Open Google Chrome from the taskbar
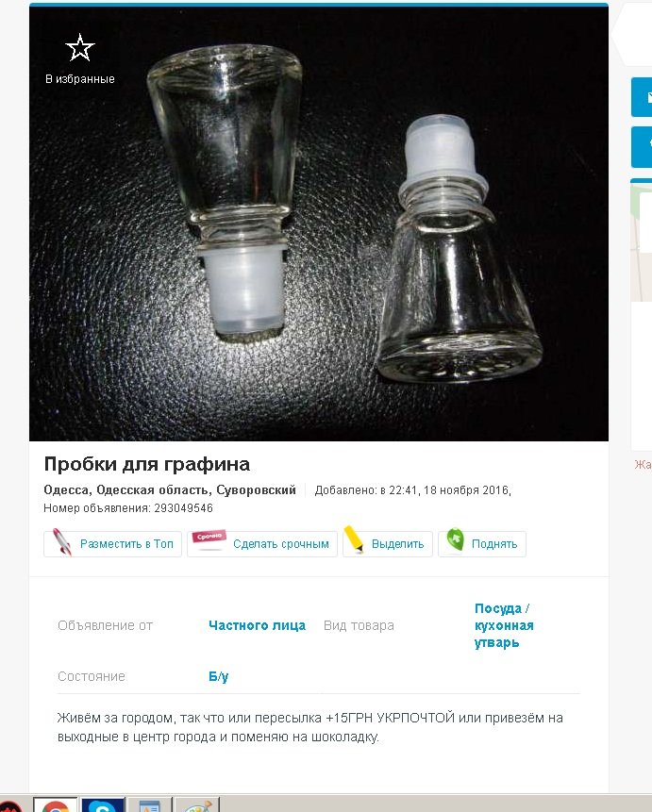The width and height of the screenshot is (652, 812). pyautogui.click(x=56, y=805)
